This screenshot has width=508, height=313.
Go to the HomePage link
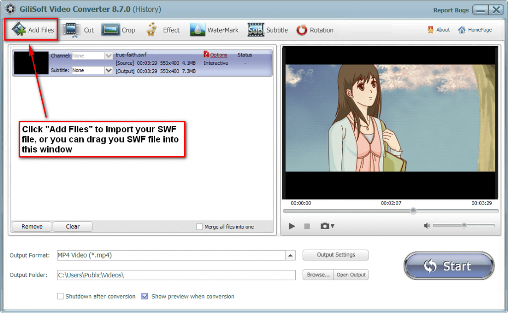(475, 30)
